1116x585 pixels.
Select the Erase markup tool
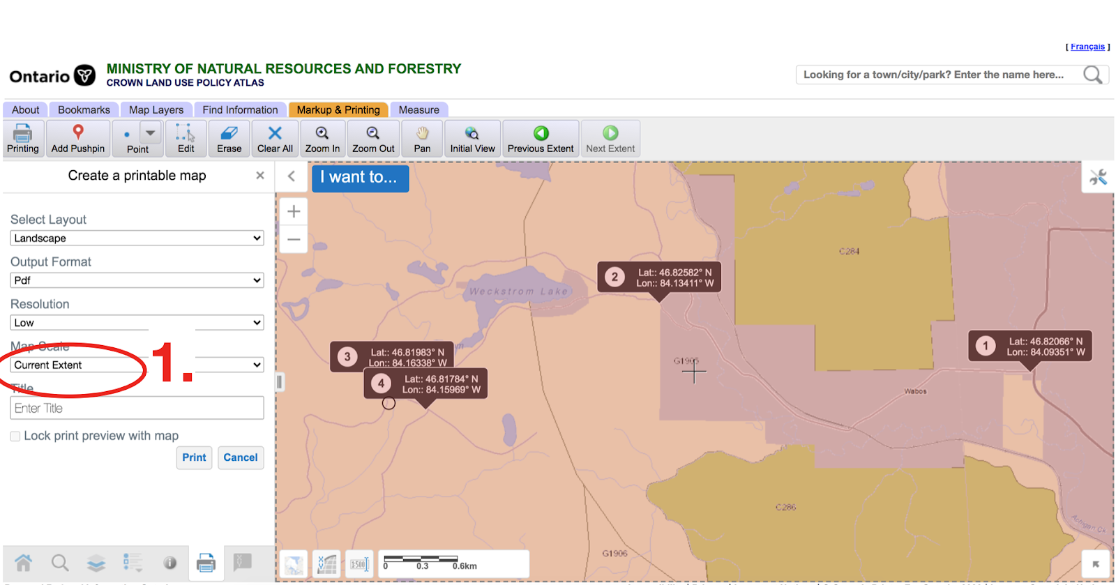click(229, 138)
